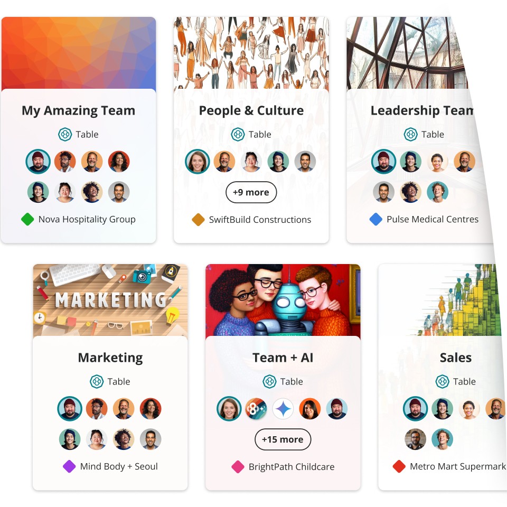Open the Pulse Medical Centres organization link
Viewport: 507px width, 507px height.
point(433,219)
